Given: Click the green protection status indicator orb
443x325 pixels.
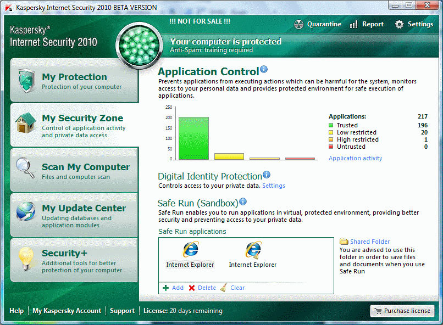Looking at the screenshot, I should (x=139, y=46).
